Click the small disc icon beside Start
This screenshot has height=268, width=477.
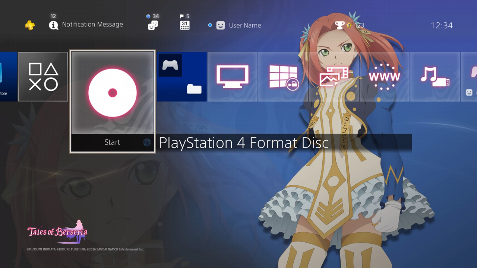pos(147,142)
